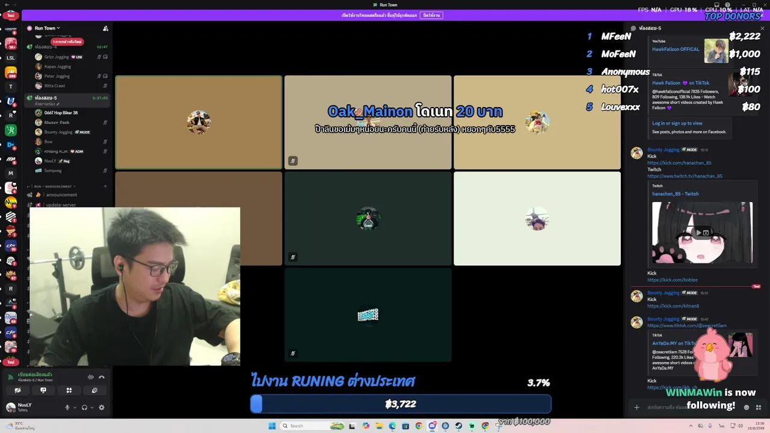Open apps icon in chat box
This screenshot has height=433, width=770.
pos(759,407)
